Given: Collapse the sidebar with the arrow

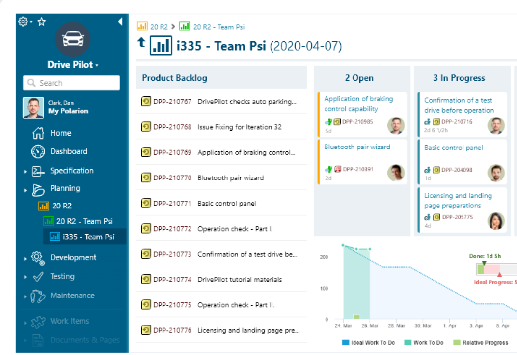Looking at the screenshot, I should click(x=120, y=22).
